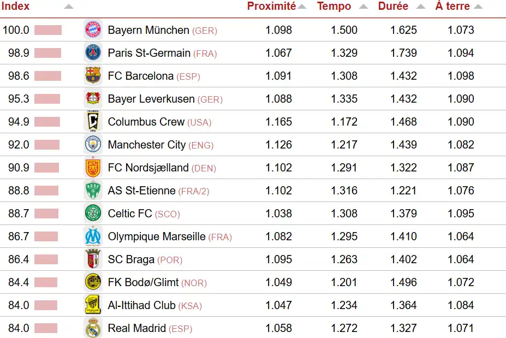Click the index bar for Bayern München
506x338 pixels.
(48, 30)
